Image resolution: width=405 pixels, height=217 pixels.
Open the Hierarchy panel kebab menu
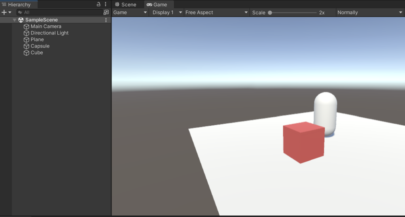pyautogui.click(x=106, y=4)
